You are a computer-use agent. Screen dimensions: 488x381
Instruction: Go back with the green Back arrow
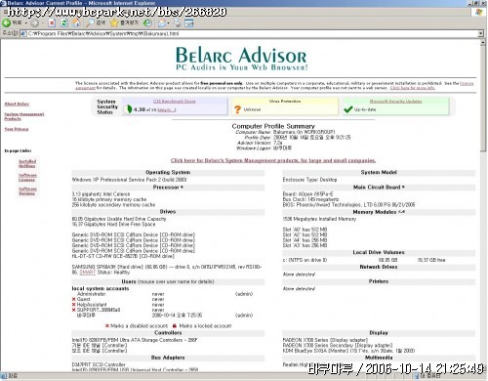pyautogui.click(x=6, y=22)
